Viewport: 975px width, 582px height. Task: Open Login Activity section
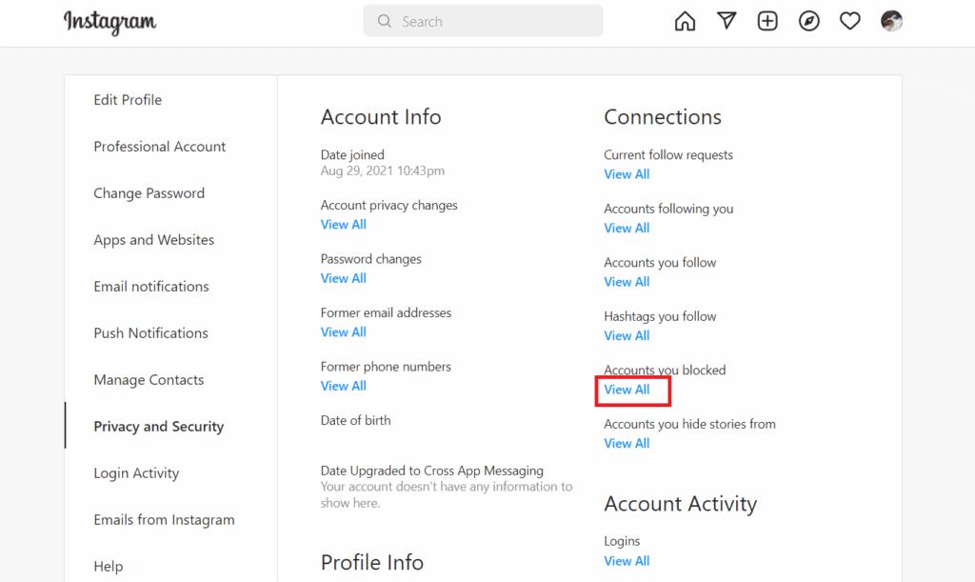136,472
